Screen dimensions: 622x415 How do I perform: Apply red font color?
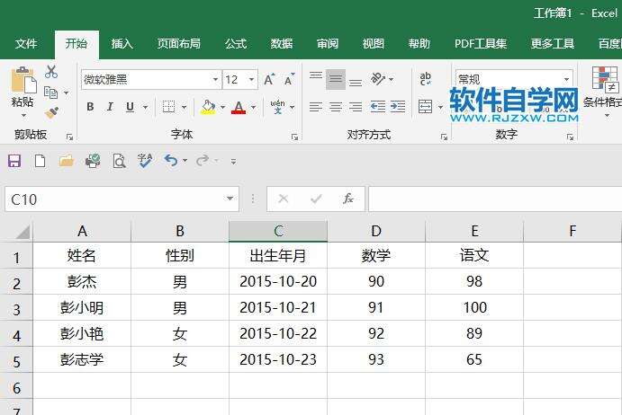(x=239, y=107)
